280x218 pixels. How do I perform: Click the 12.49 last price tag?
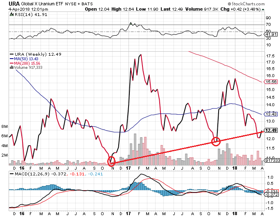click(x=270, y=131)
